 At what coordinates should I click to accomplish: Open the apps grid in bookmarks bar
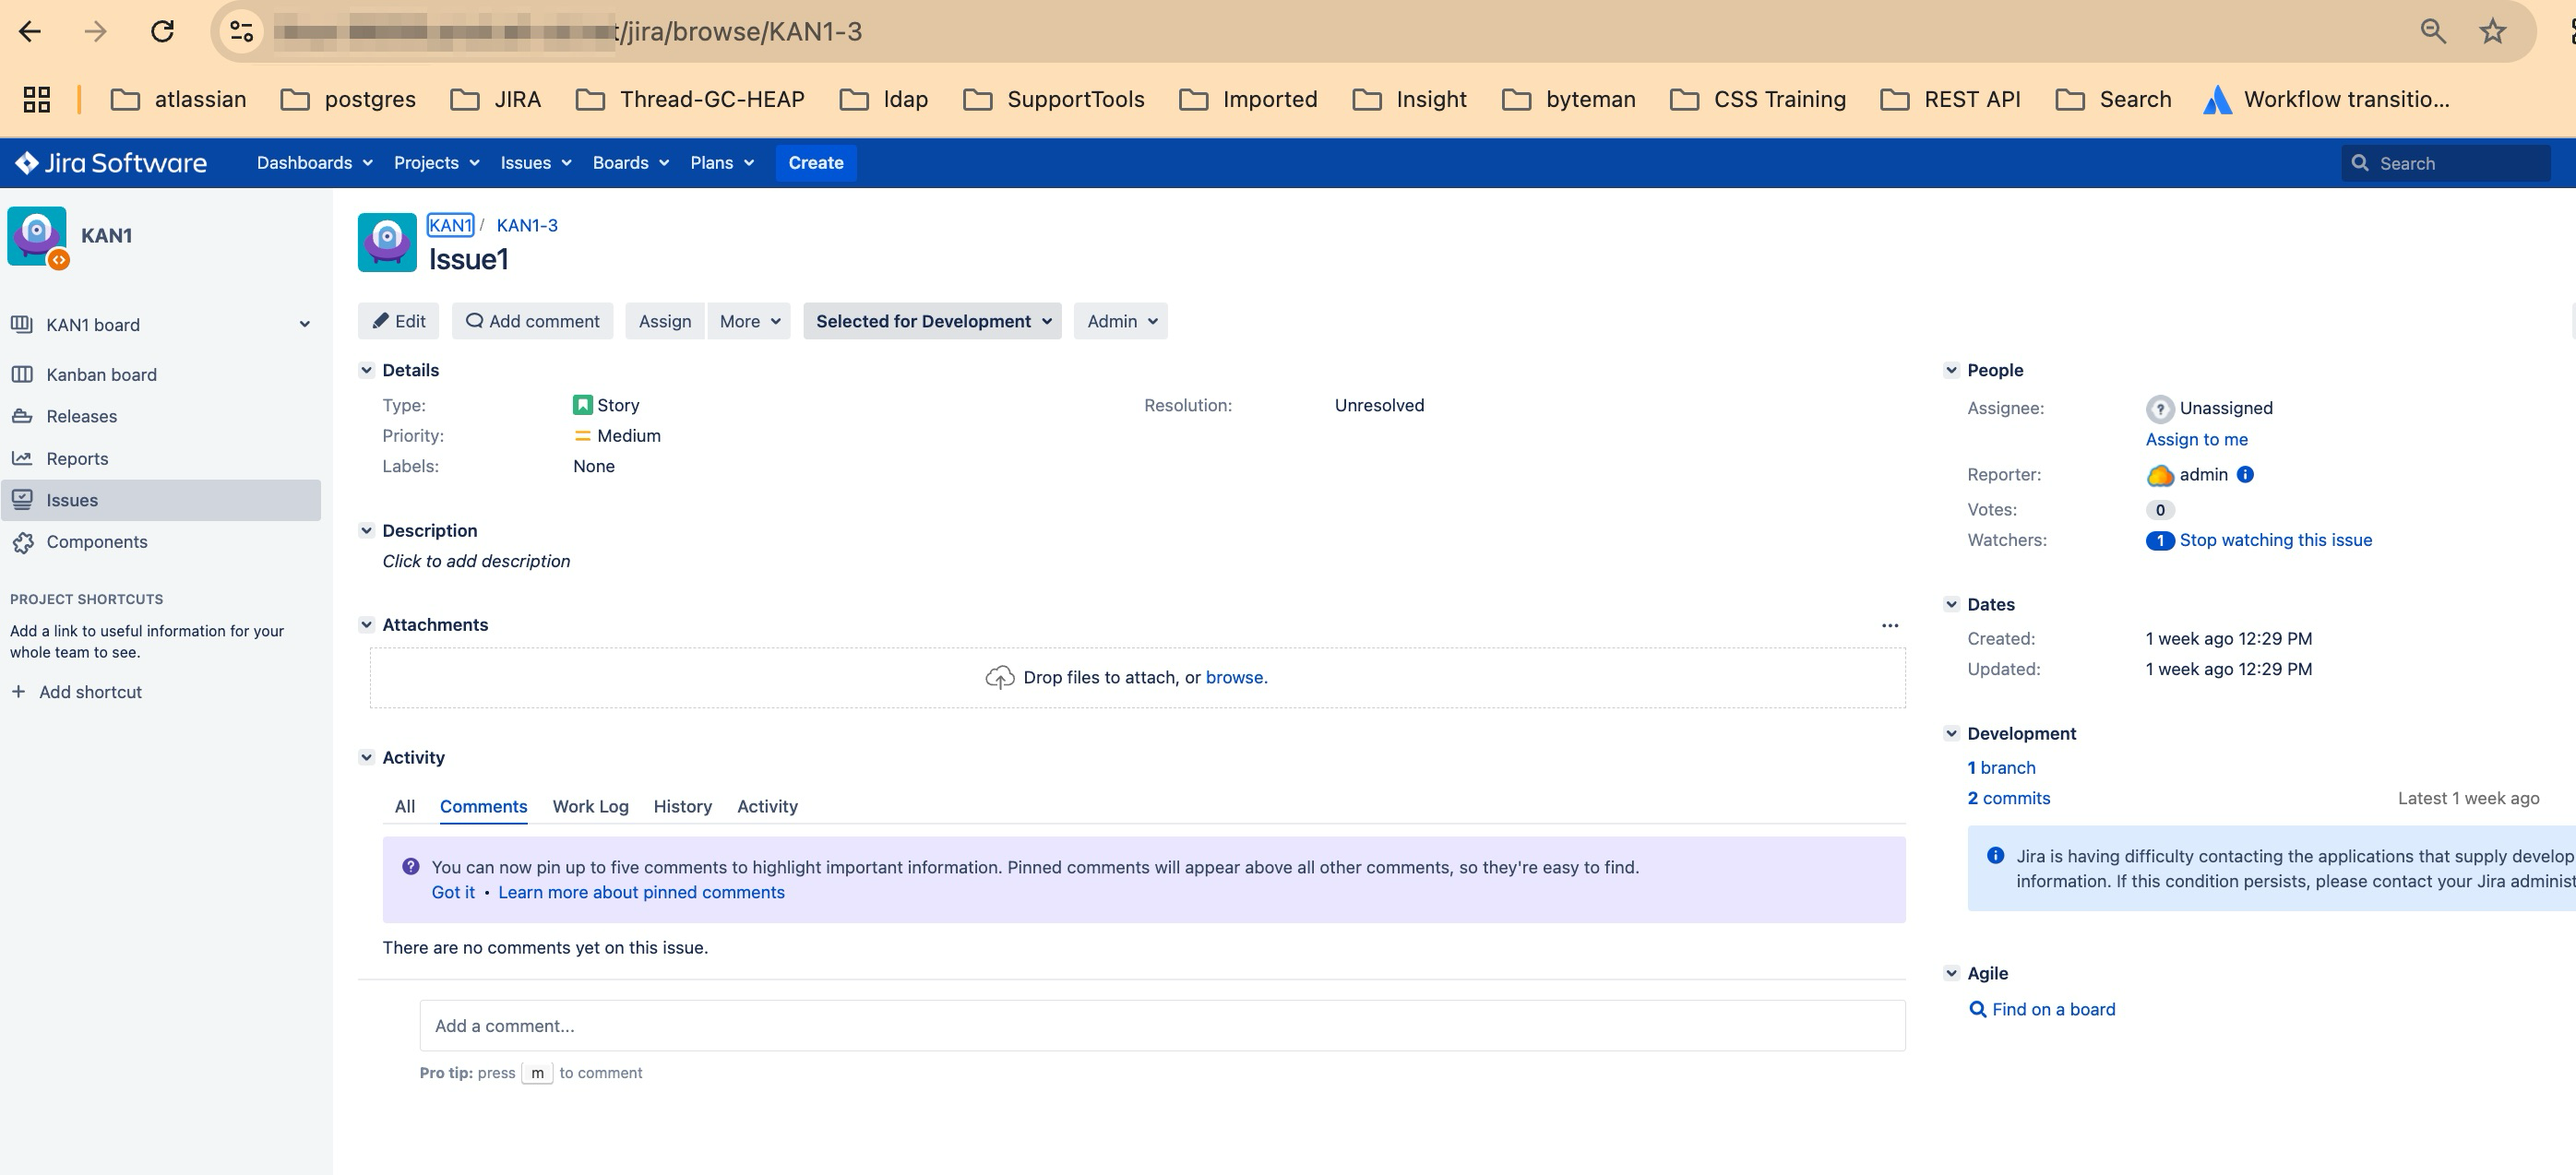pyautogui.click(x=37, y=99)
